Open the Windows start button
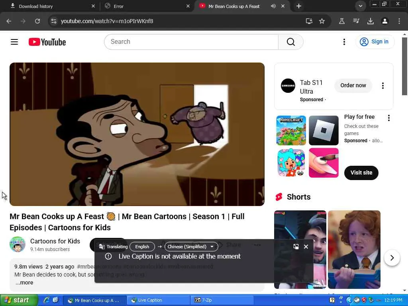 [x=19, y=300]
